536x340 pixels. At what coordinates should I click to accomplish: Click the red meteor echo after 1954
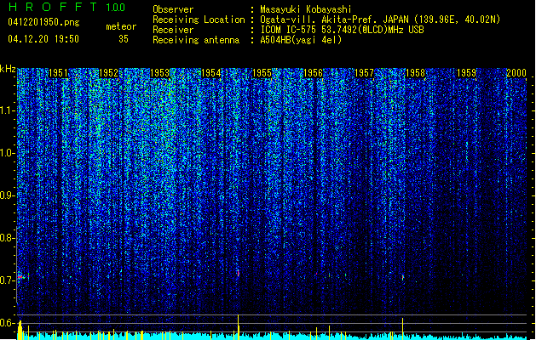239,273
